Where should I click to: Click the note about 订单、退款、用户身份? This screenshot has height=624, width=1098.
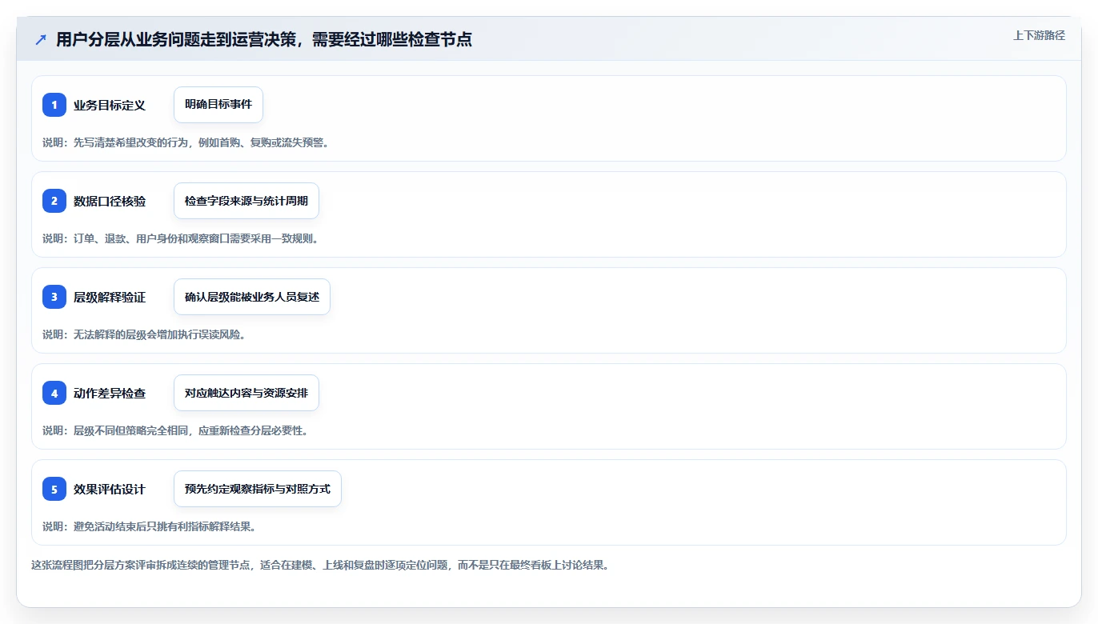pos(181,238)
